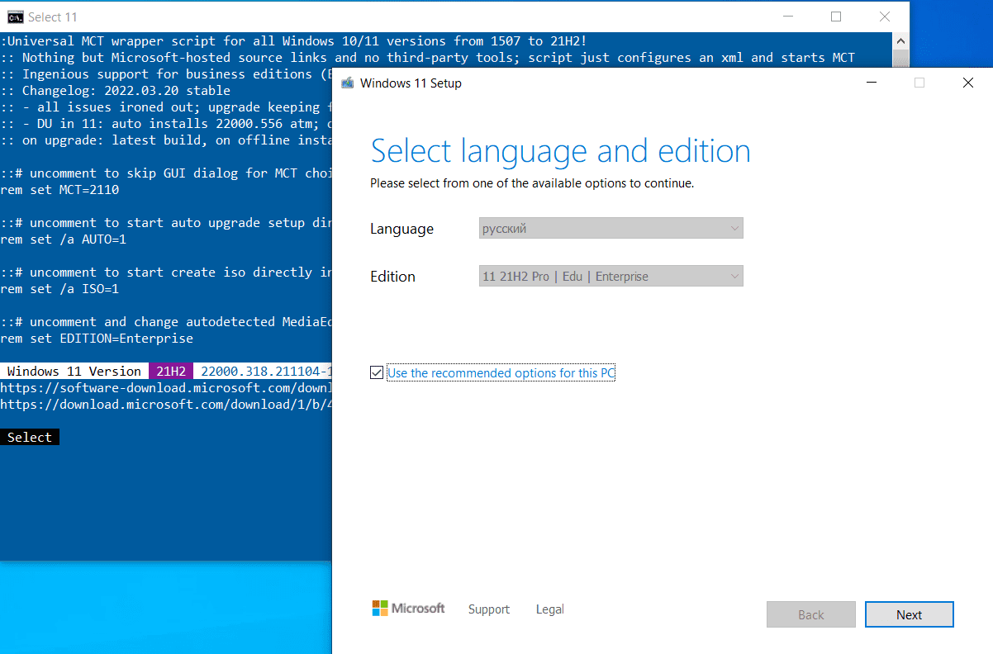Click the greyed-out Back button

click(x=811, y=614)
